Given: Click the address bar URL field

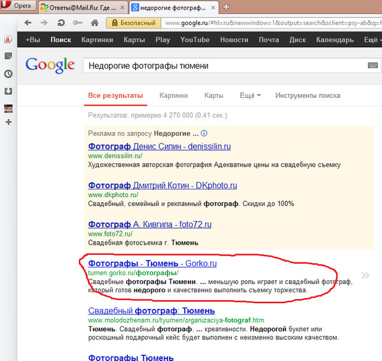Looking at the screenshot, I should (x=271, y=23).
